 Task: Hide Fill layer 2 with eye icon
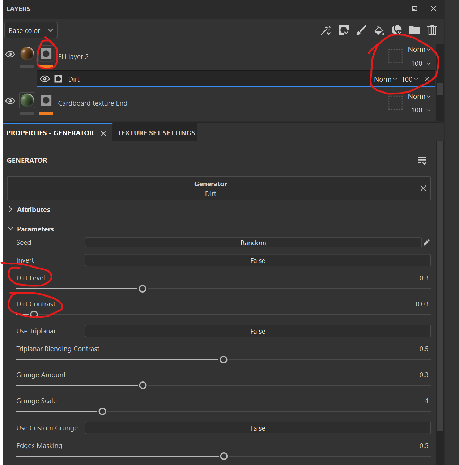(x=10, y=54)
